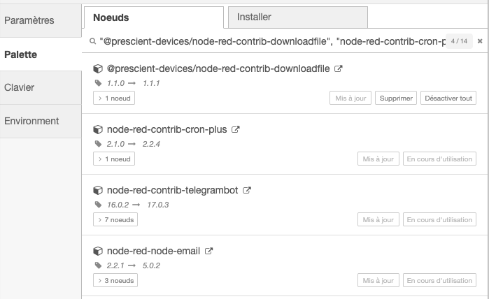The image size is (489, 299).
Task: Expand '3 noeuds' list for node-red-node-email
Action: click(115, 280)
